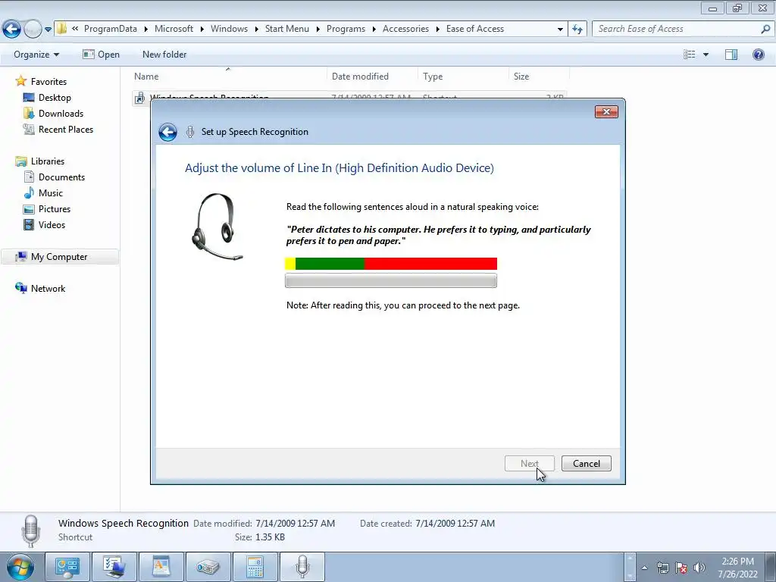Click the colored volume level meter
This screenshot has width=776, height=582.
391,264
